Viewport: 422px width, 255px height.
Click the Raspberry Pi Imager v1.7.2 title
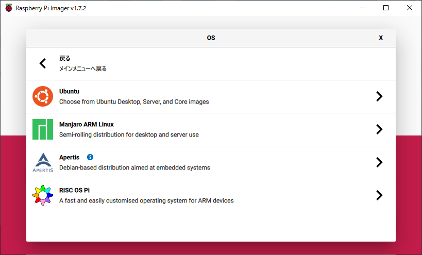[51, 8]
